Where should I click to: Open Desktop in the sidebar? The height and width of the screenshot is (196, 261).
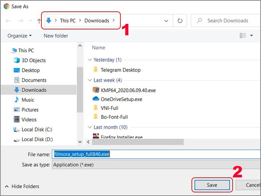click(x=31, y=70)
